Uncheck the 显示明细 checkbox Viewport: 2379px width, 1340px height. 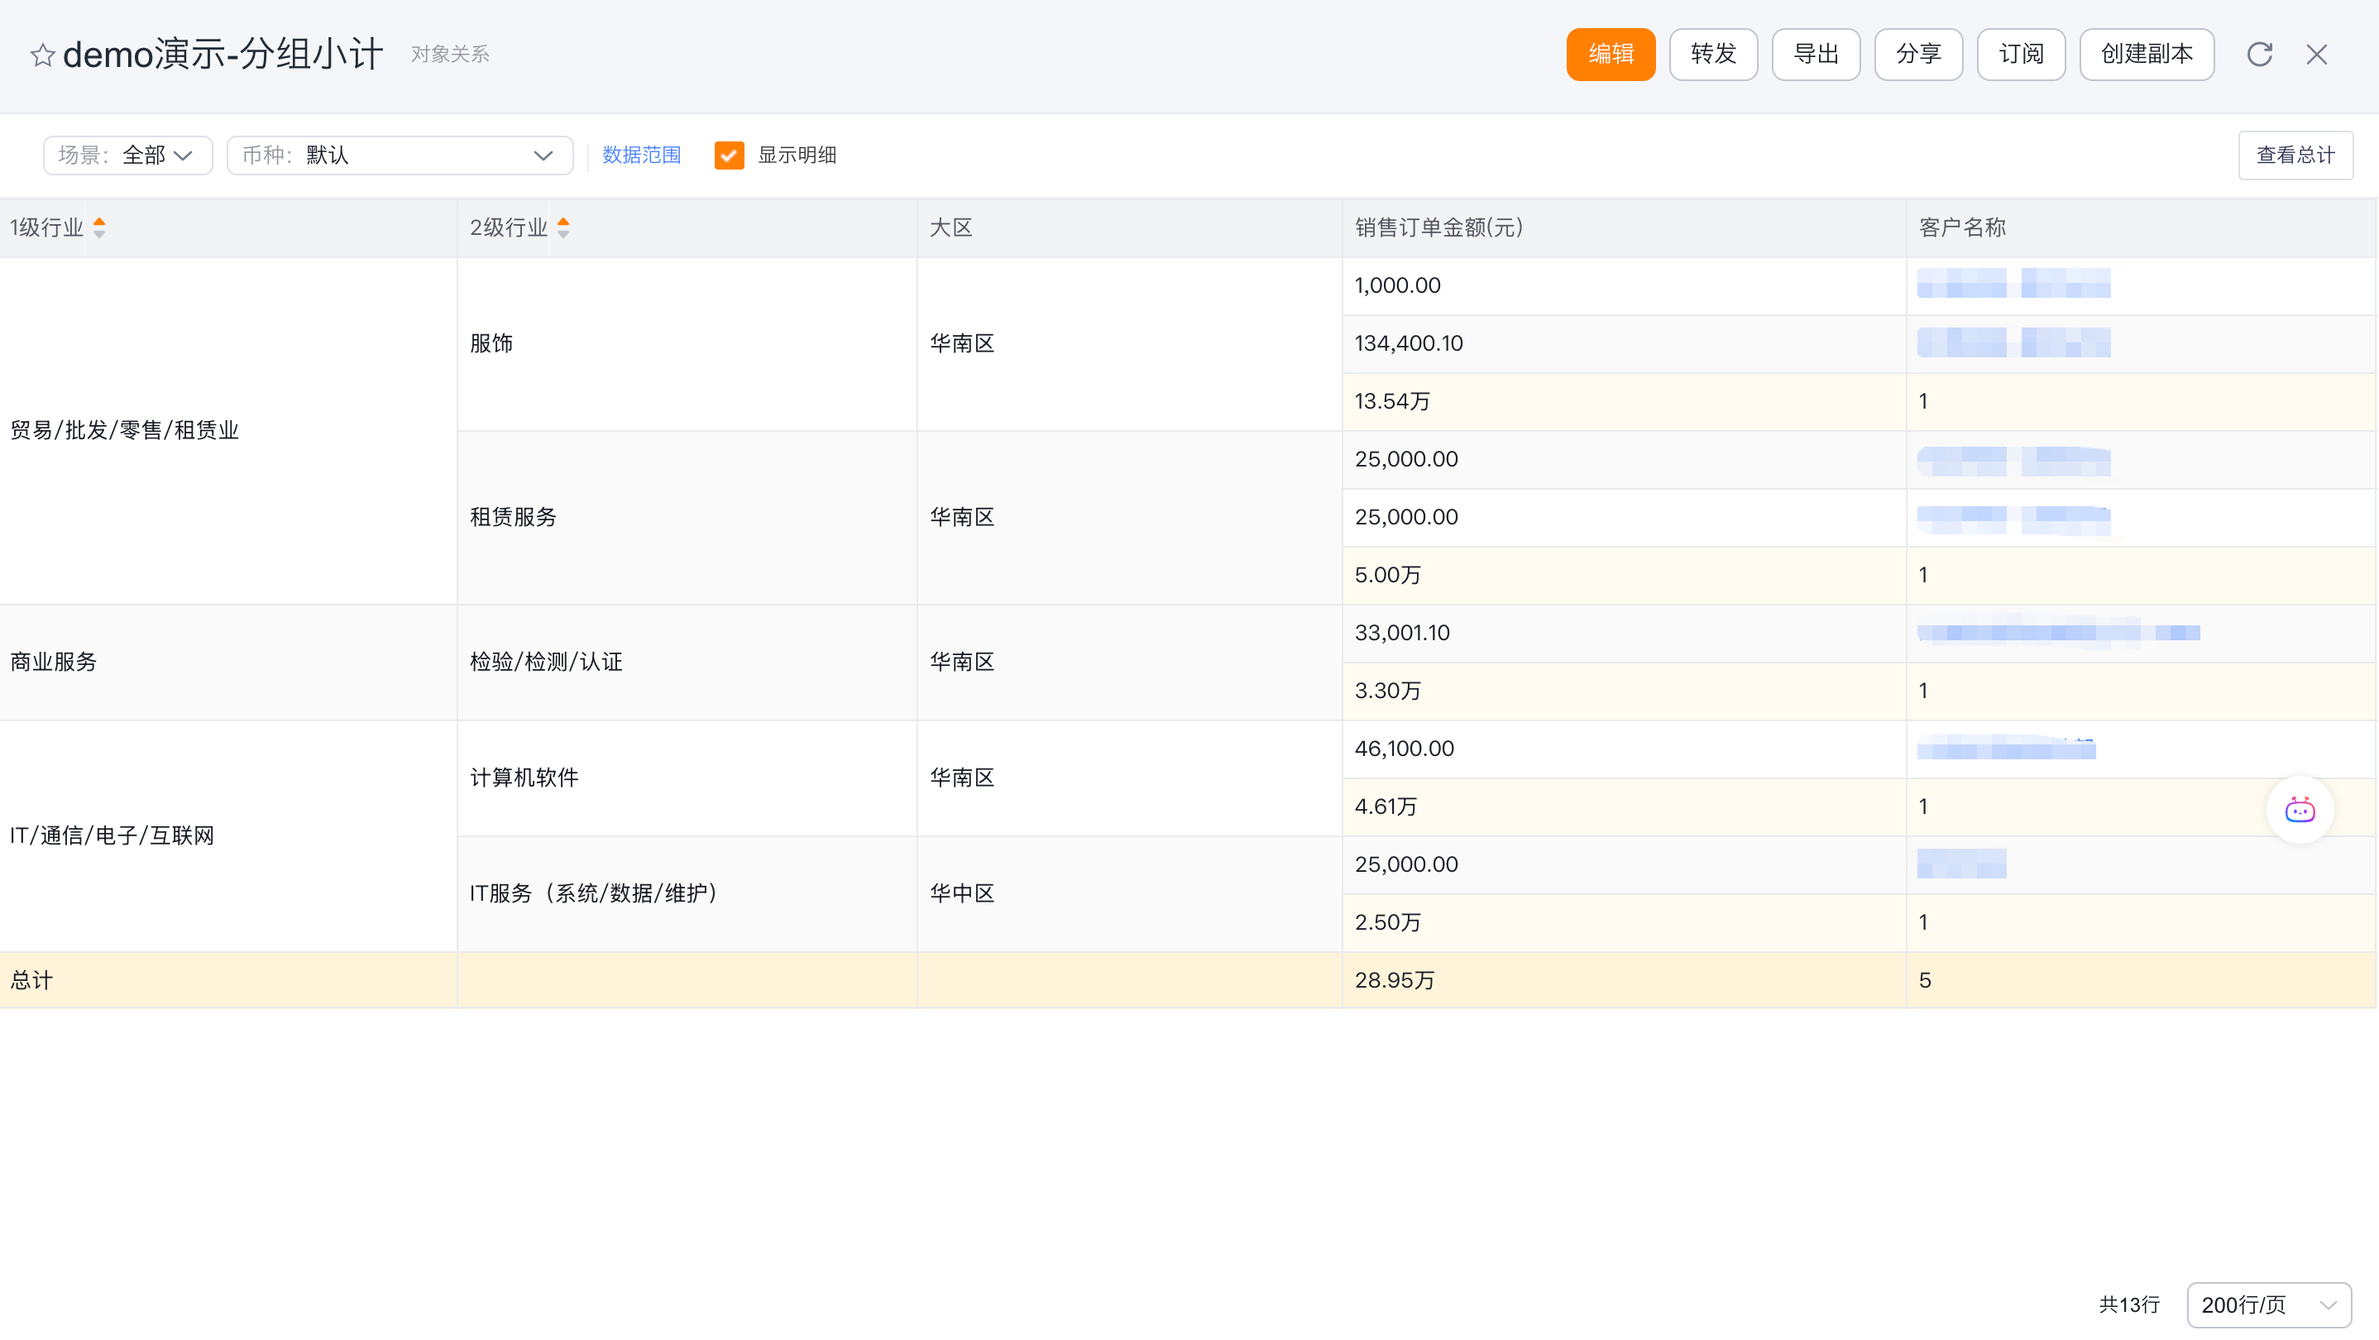tap(730, 156)
